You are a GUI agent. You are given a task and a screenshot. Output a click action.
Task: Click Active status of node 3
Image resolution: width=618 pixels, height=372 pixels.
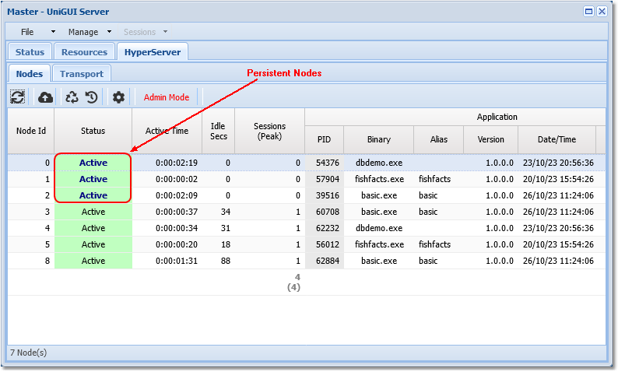tap(93, 212)
